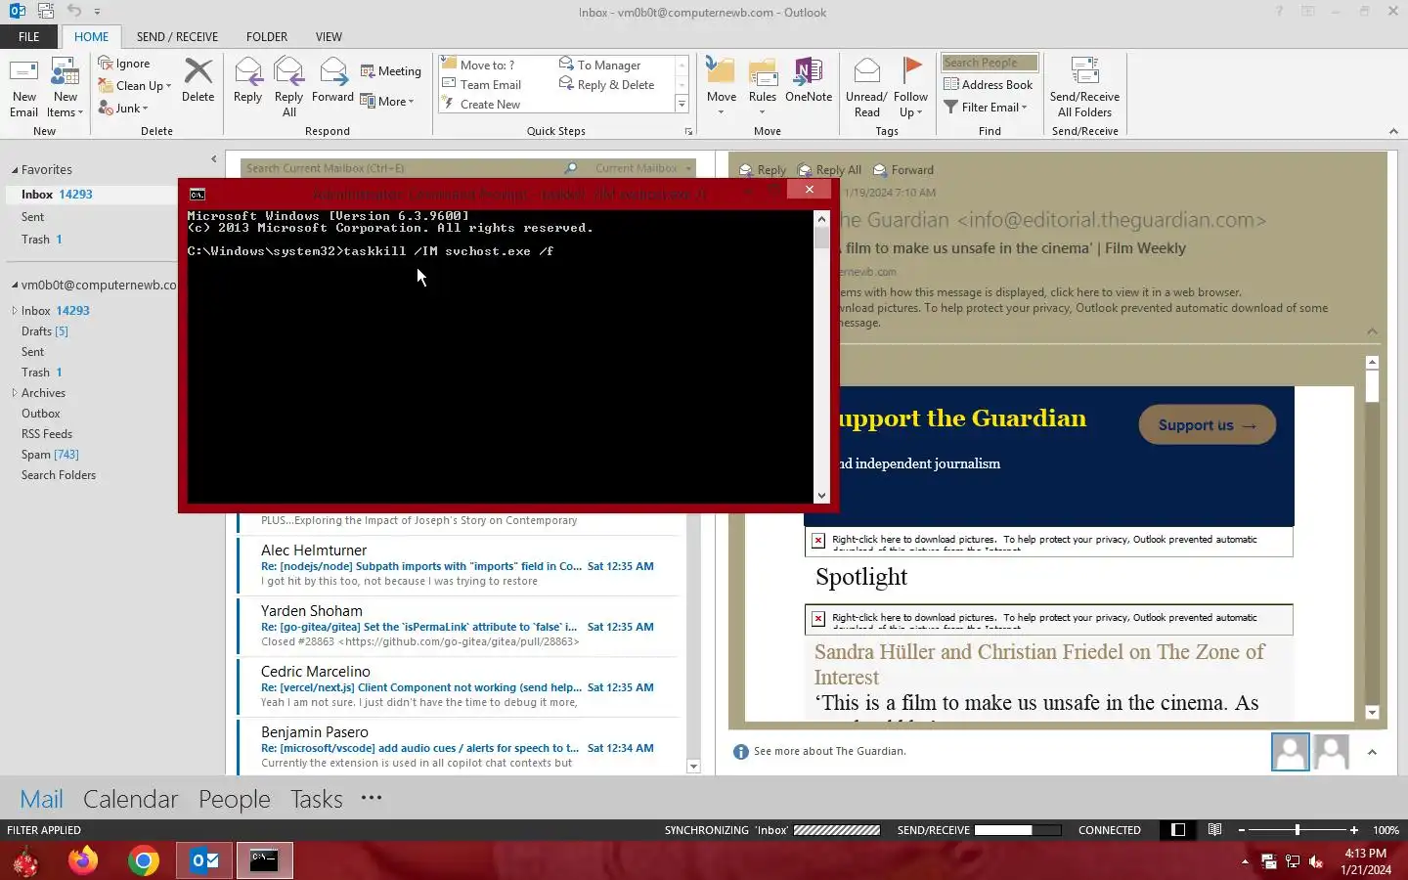Open Calendar in navigation bar
This screenshot has height=880, width=1408.
point(130,799)
